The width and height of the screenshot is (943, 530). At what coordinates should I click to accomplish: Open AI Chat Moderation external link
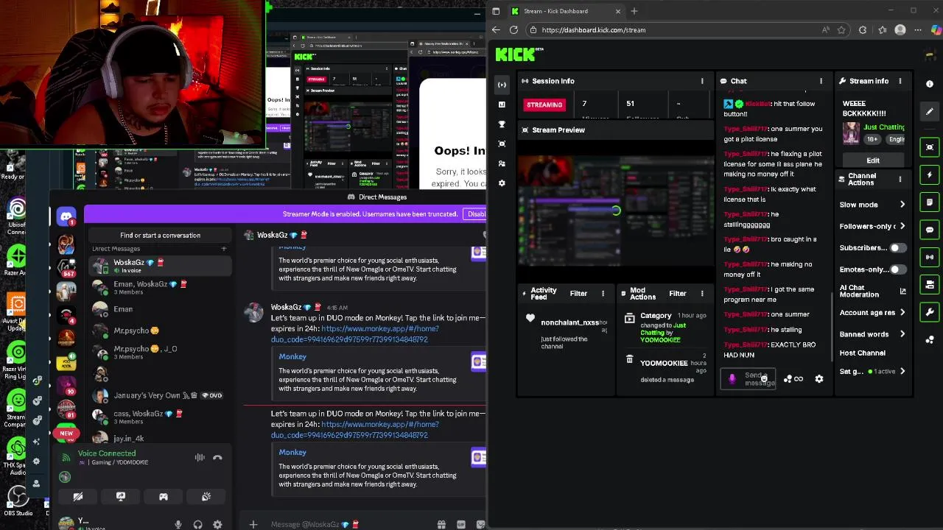902,291
